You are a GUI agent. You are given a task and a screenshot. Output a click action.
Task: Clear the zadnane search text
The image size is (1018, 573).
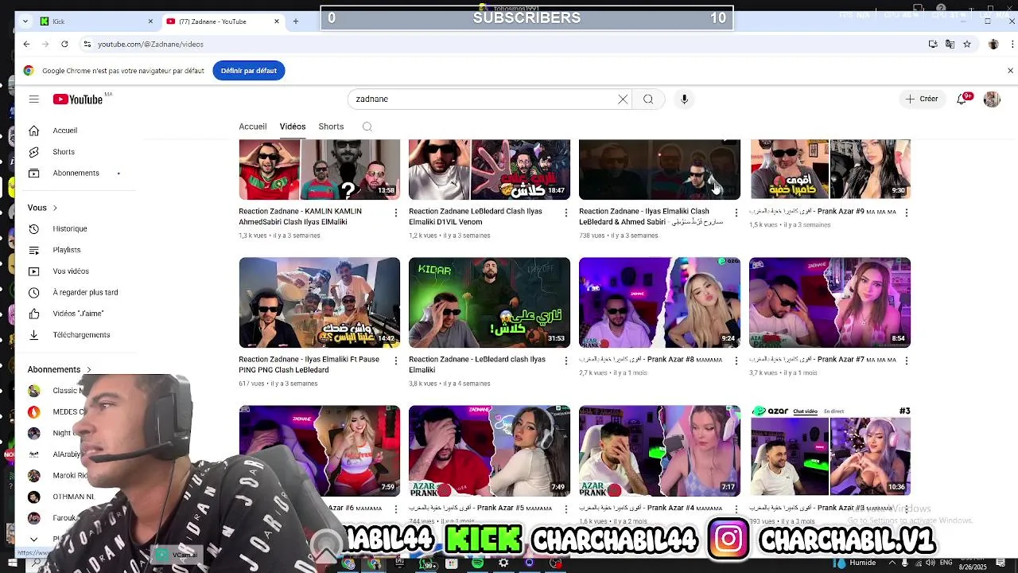[623, 99]
